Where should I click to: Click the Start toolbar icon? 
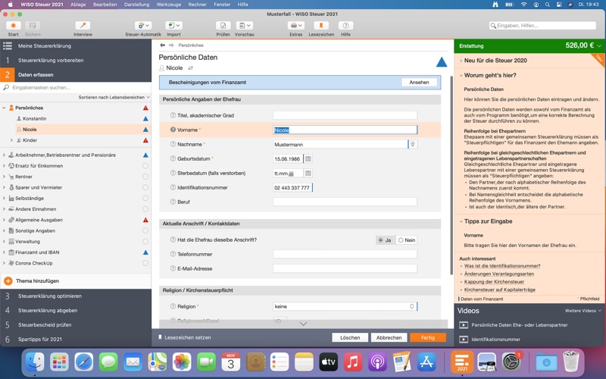13,26
